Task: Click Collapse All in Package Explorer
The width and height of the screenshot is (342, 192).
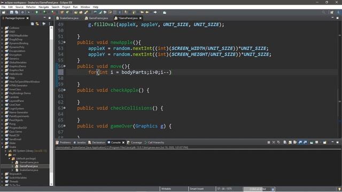Action: pyautogui.click(x=32, y=23)
